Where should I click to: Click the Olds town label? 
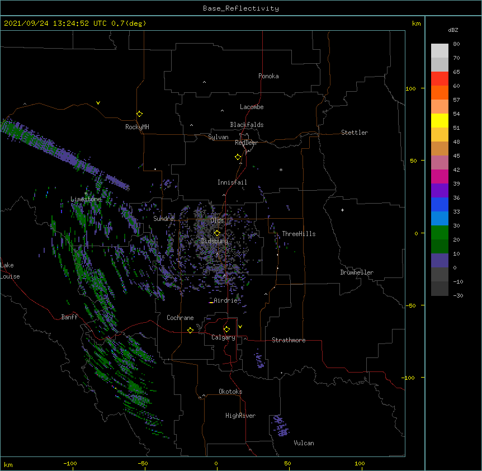pyautogui.click(x=217, y=220)
